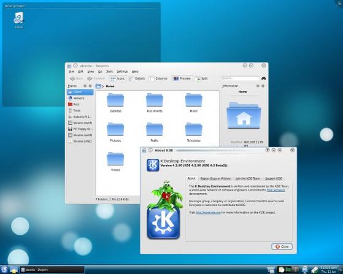This screenshot has width=343, height=274.
Task: Switch Dolphin to Details view mode
Action: 136,78
